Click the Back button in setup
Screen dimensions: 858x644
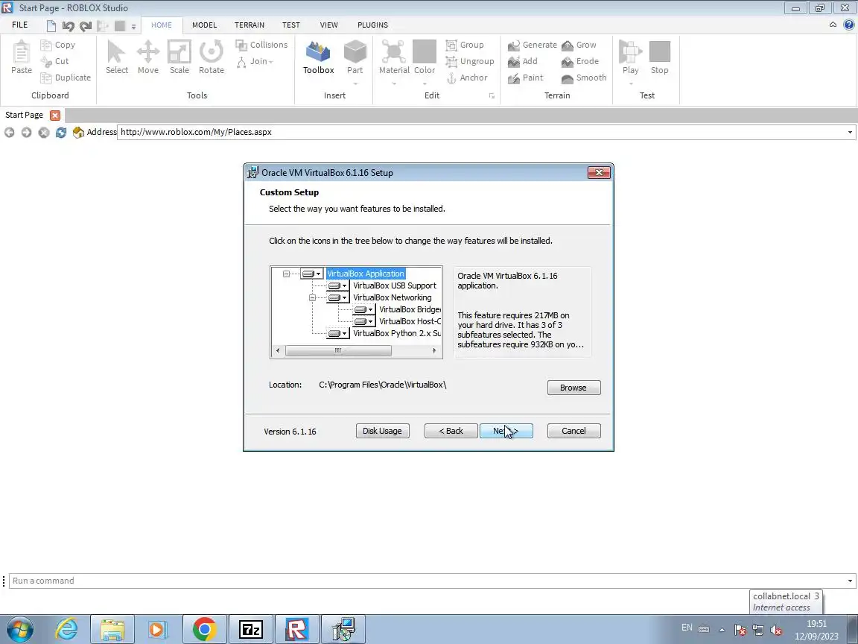coord(451,431)
